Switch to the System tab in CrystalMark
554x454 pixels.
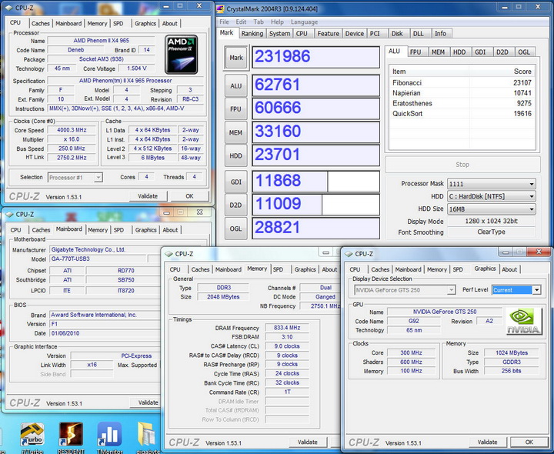pyautogui.click(x=279, y=34)
